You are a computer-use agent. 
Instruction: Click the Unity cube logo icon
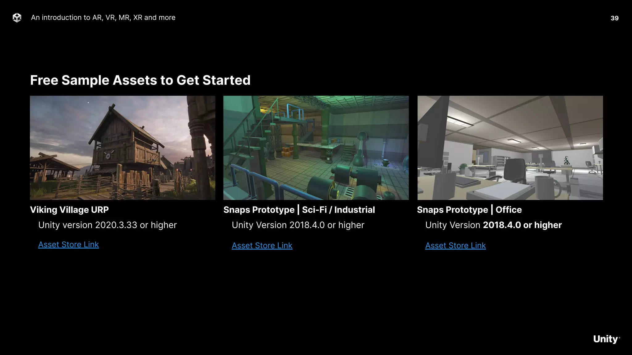pos(17,18)
